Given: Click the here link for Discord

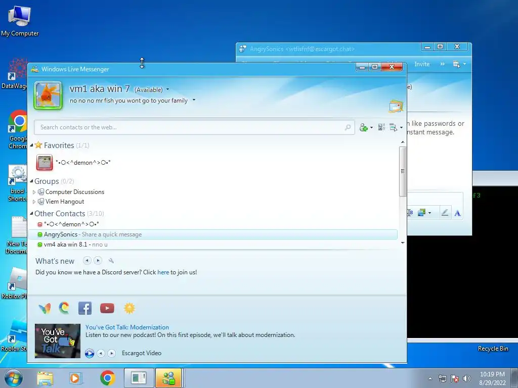Looking at the screenshot, I should pos(163,272).
